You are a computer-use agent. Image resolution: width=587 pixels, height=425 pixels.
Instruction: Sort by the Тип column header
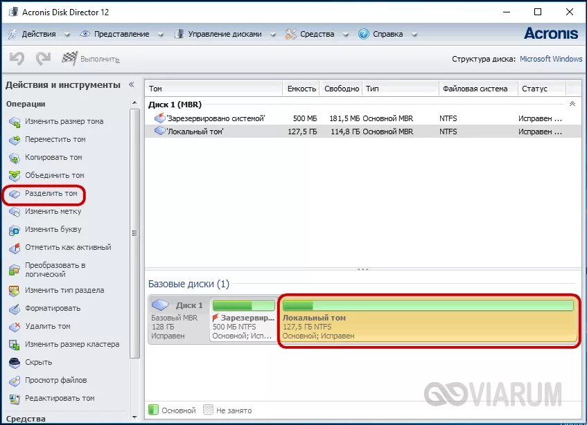401,89
